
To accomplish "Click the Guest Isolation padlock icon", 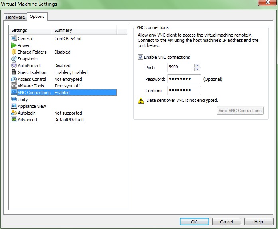I will [14, 72].
